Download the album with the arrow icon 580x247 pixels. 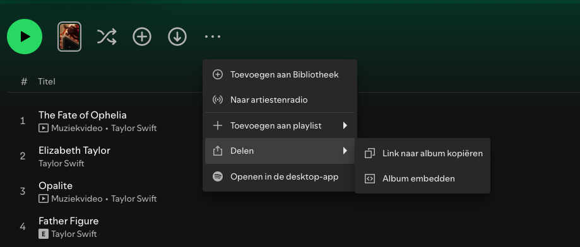[x=177, y=37]
